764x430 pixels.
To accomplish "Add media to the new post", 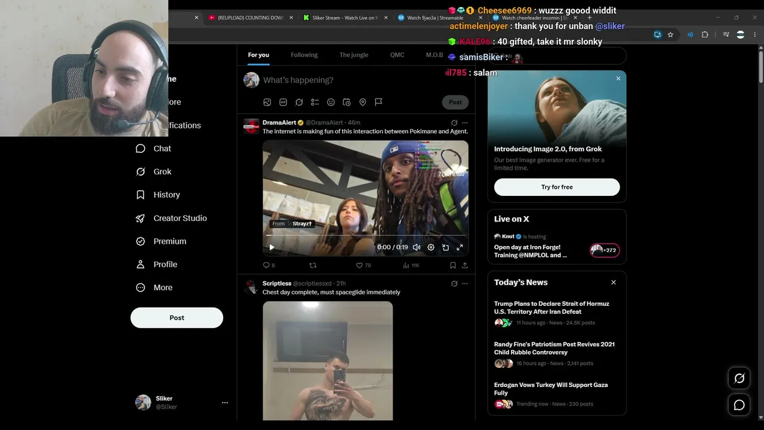I will (x=267, y=102).
